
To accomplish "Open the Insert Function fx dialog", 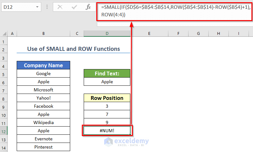I will tap(88, 7).
